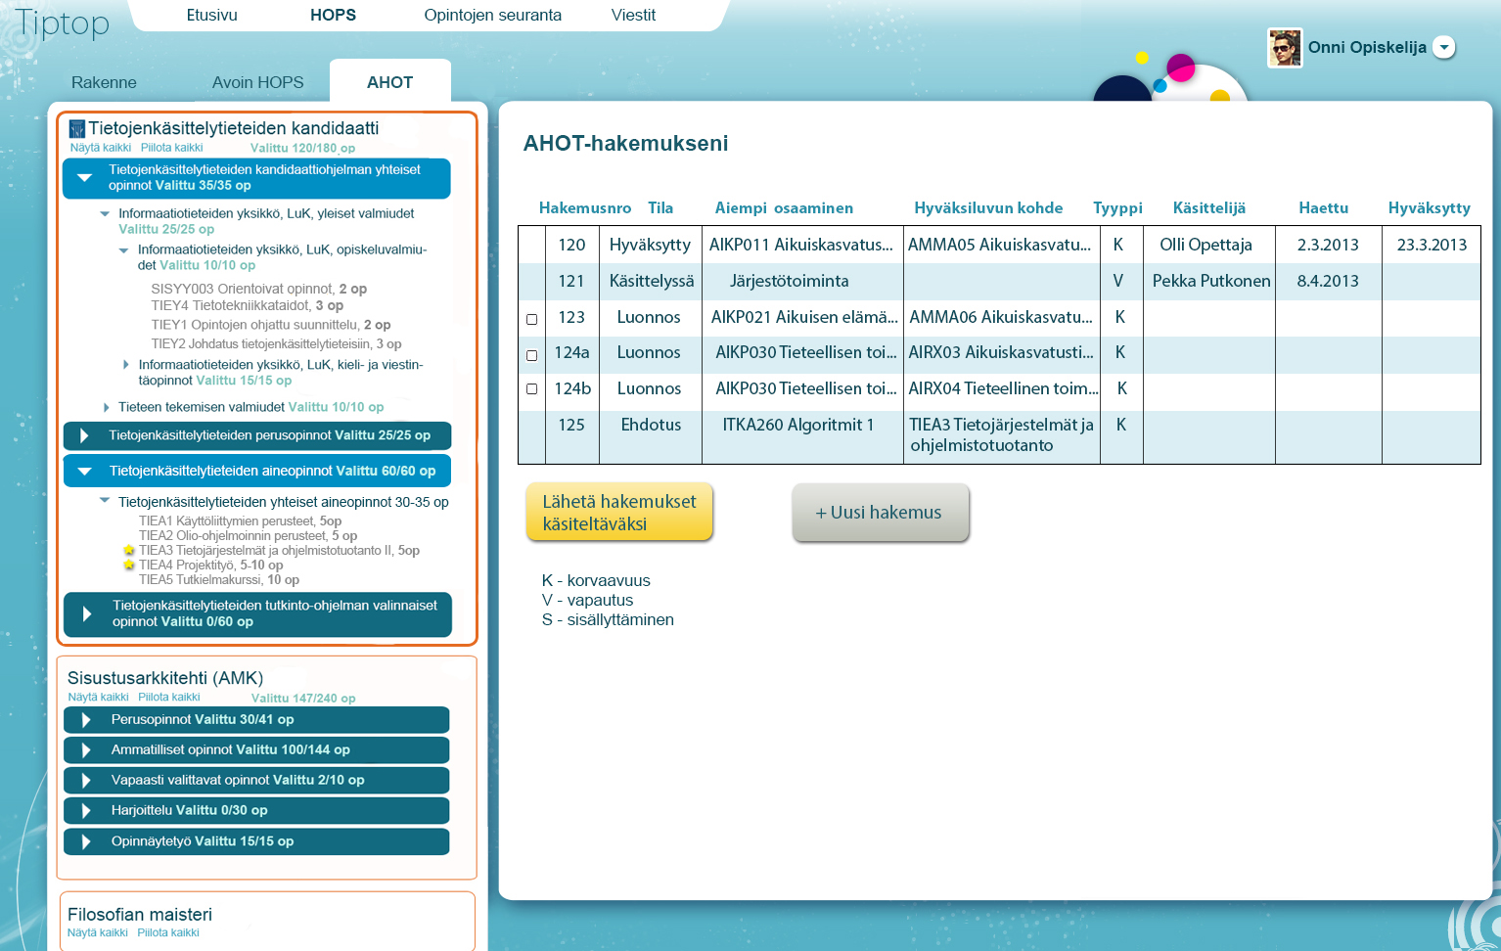The width and height of the screenshot is (1501, 951).
Task: Collapse yhteiset aineopinnot 30-35 op node
Action: click(105, 501)
